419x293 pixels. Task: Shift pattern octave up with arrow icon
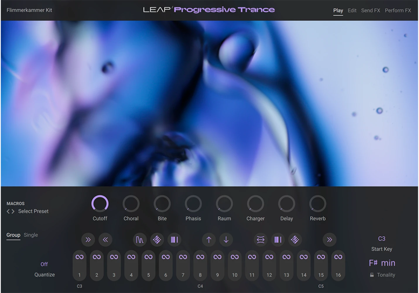pyautogui.click(x=209, y=240)
